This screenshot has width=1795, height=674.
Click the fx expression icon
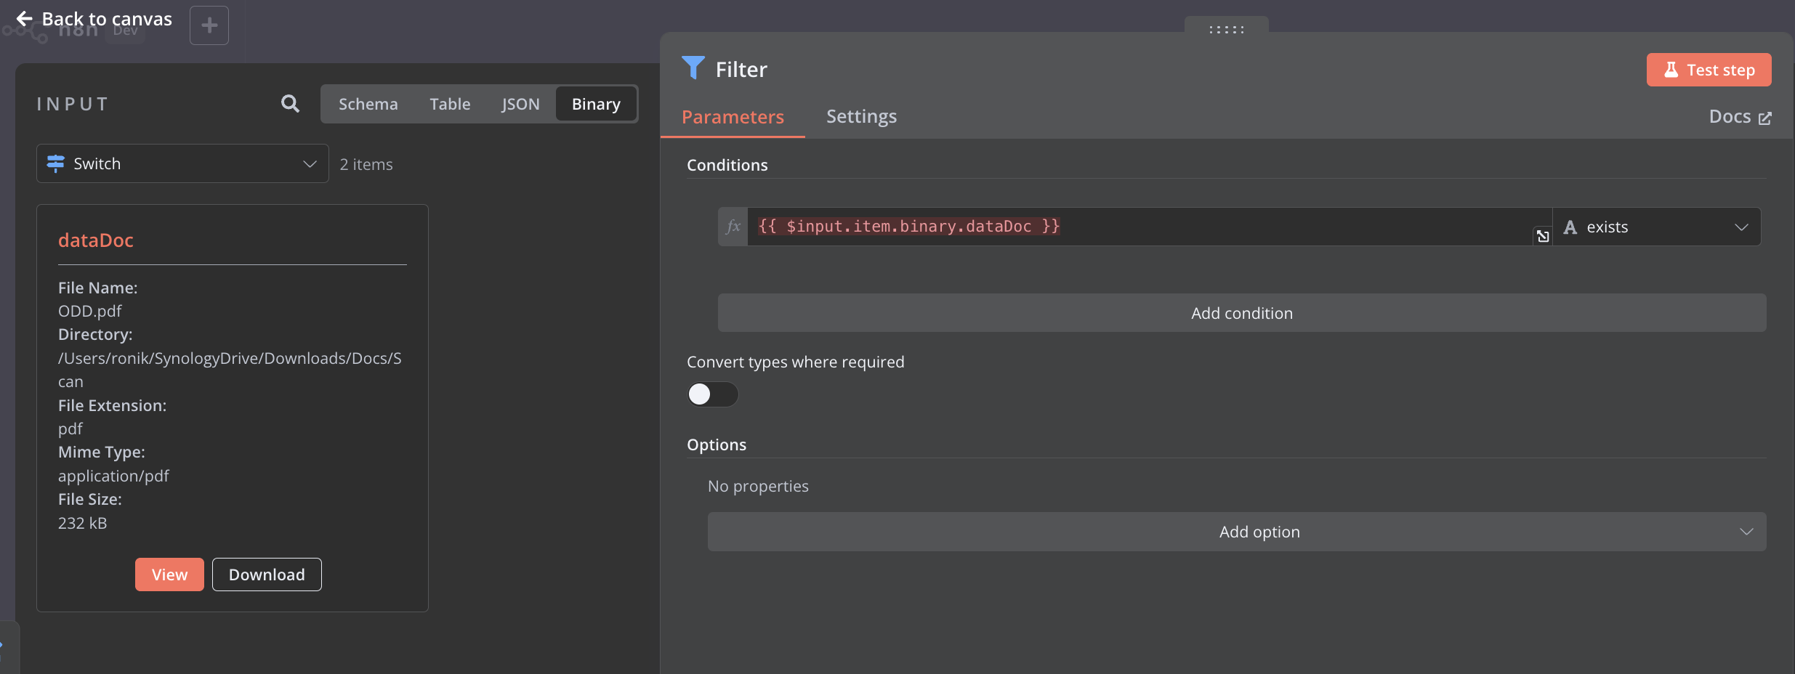point(733,227)
